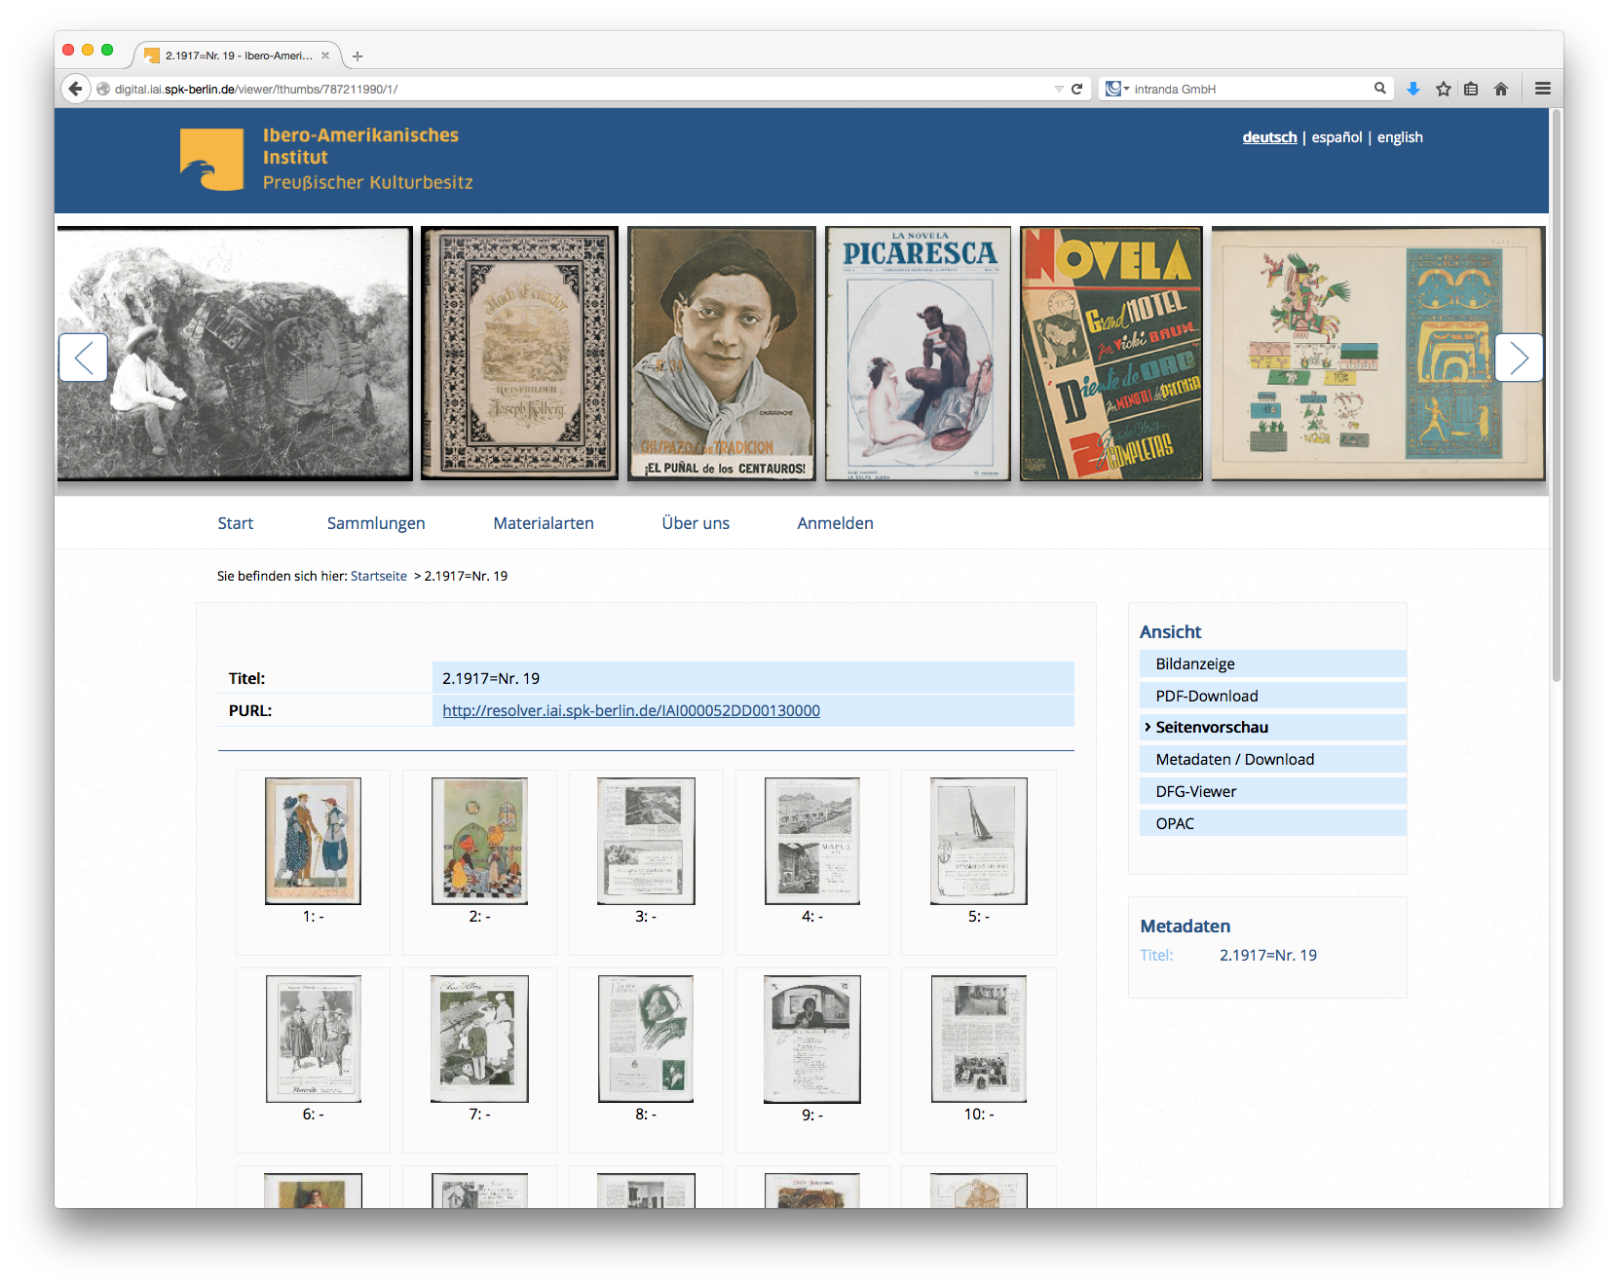The height and width of the screenshot is (1286, 1618).
Task: Open page 7 thumbnail
Action: coord(479,1039)
